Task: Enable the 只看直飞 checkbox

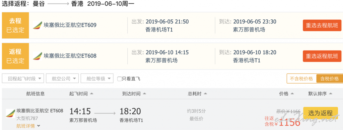Action: pyautogui.click(x=120, y=79)
